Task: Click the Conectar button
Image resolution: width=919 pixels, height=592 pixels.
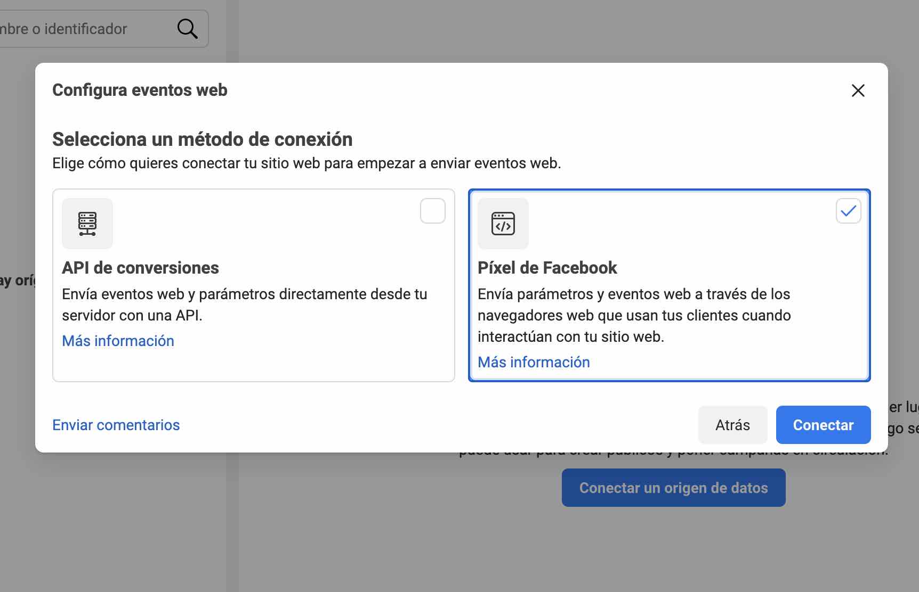Action: [823, 425]
